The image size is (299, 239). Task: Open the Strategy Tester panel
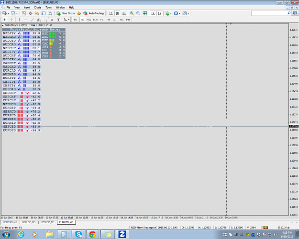[50, 13]
